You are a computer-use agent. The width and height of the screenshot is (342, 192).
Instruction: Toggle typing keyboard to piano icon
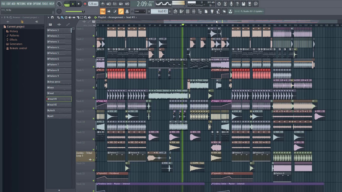click(x=103, y=11)
